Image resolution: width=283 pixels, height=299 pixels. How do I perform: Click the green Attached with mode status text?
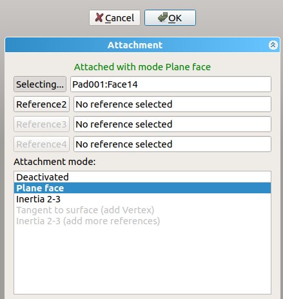coord(142,67)
